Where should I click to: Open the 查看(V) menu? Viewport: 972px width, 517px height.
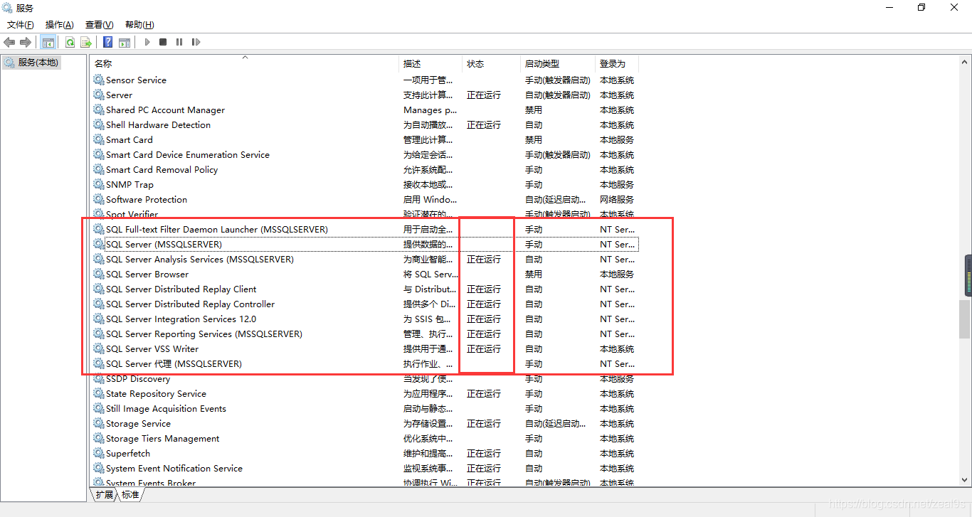(99, 25)
